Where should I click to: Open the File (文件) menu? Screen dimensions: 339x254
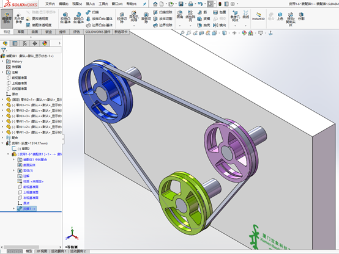click(x=50, y=4)
